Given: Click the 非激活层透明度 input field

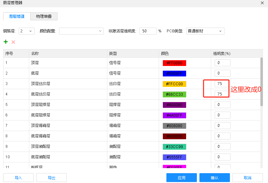Looking at the screenshot, I should click(148, 31).
